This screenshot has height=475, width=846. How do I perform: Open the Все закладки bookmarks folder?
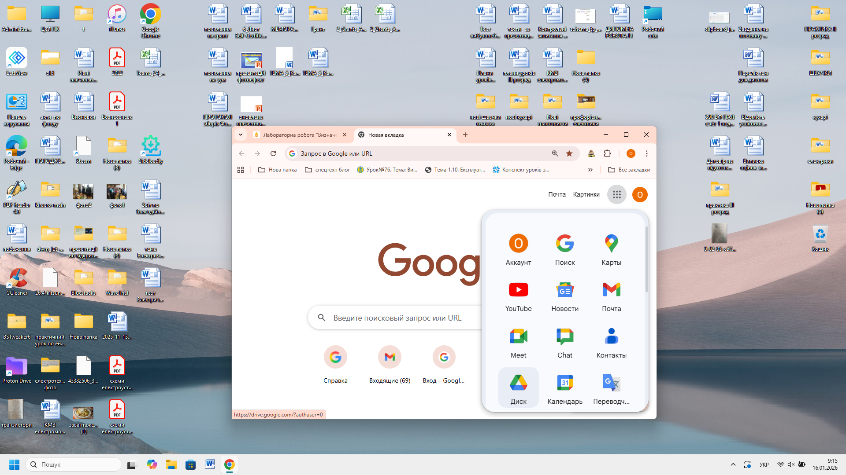click(629, 170)
